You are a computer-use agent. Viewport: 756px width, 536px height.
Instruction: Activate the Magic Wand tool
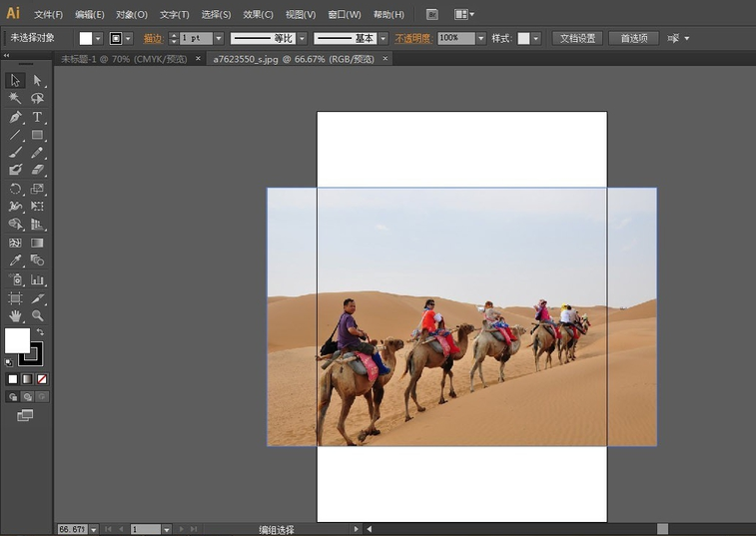coord(15,98)
